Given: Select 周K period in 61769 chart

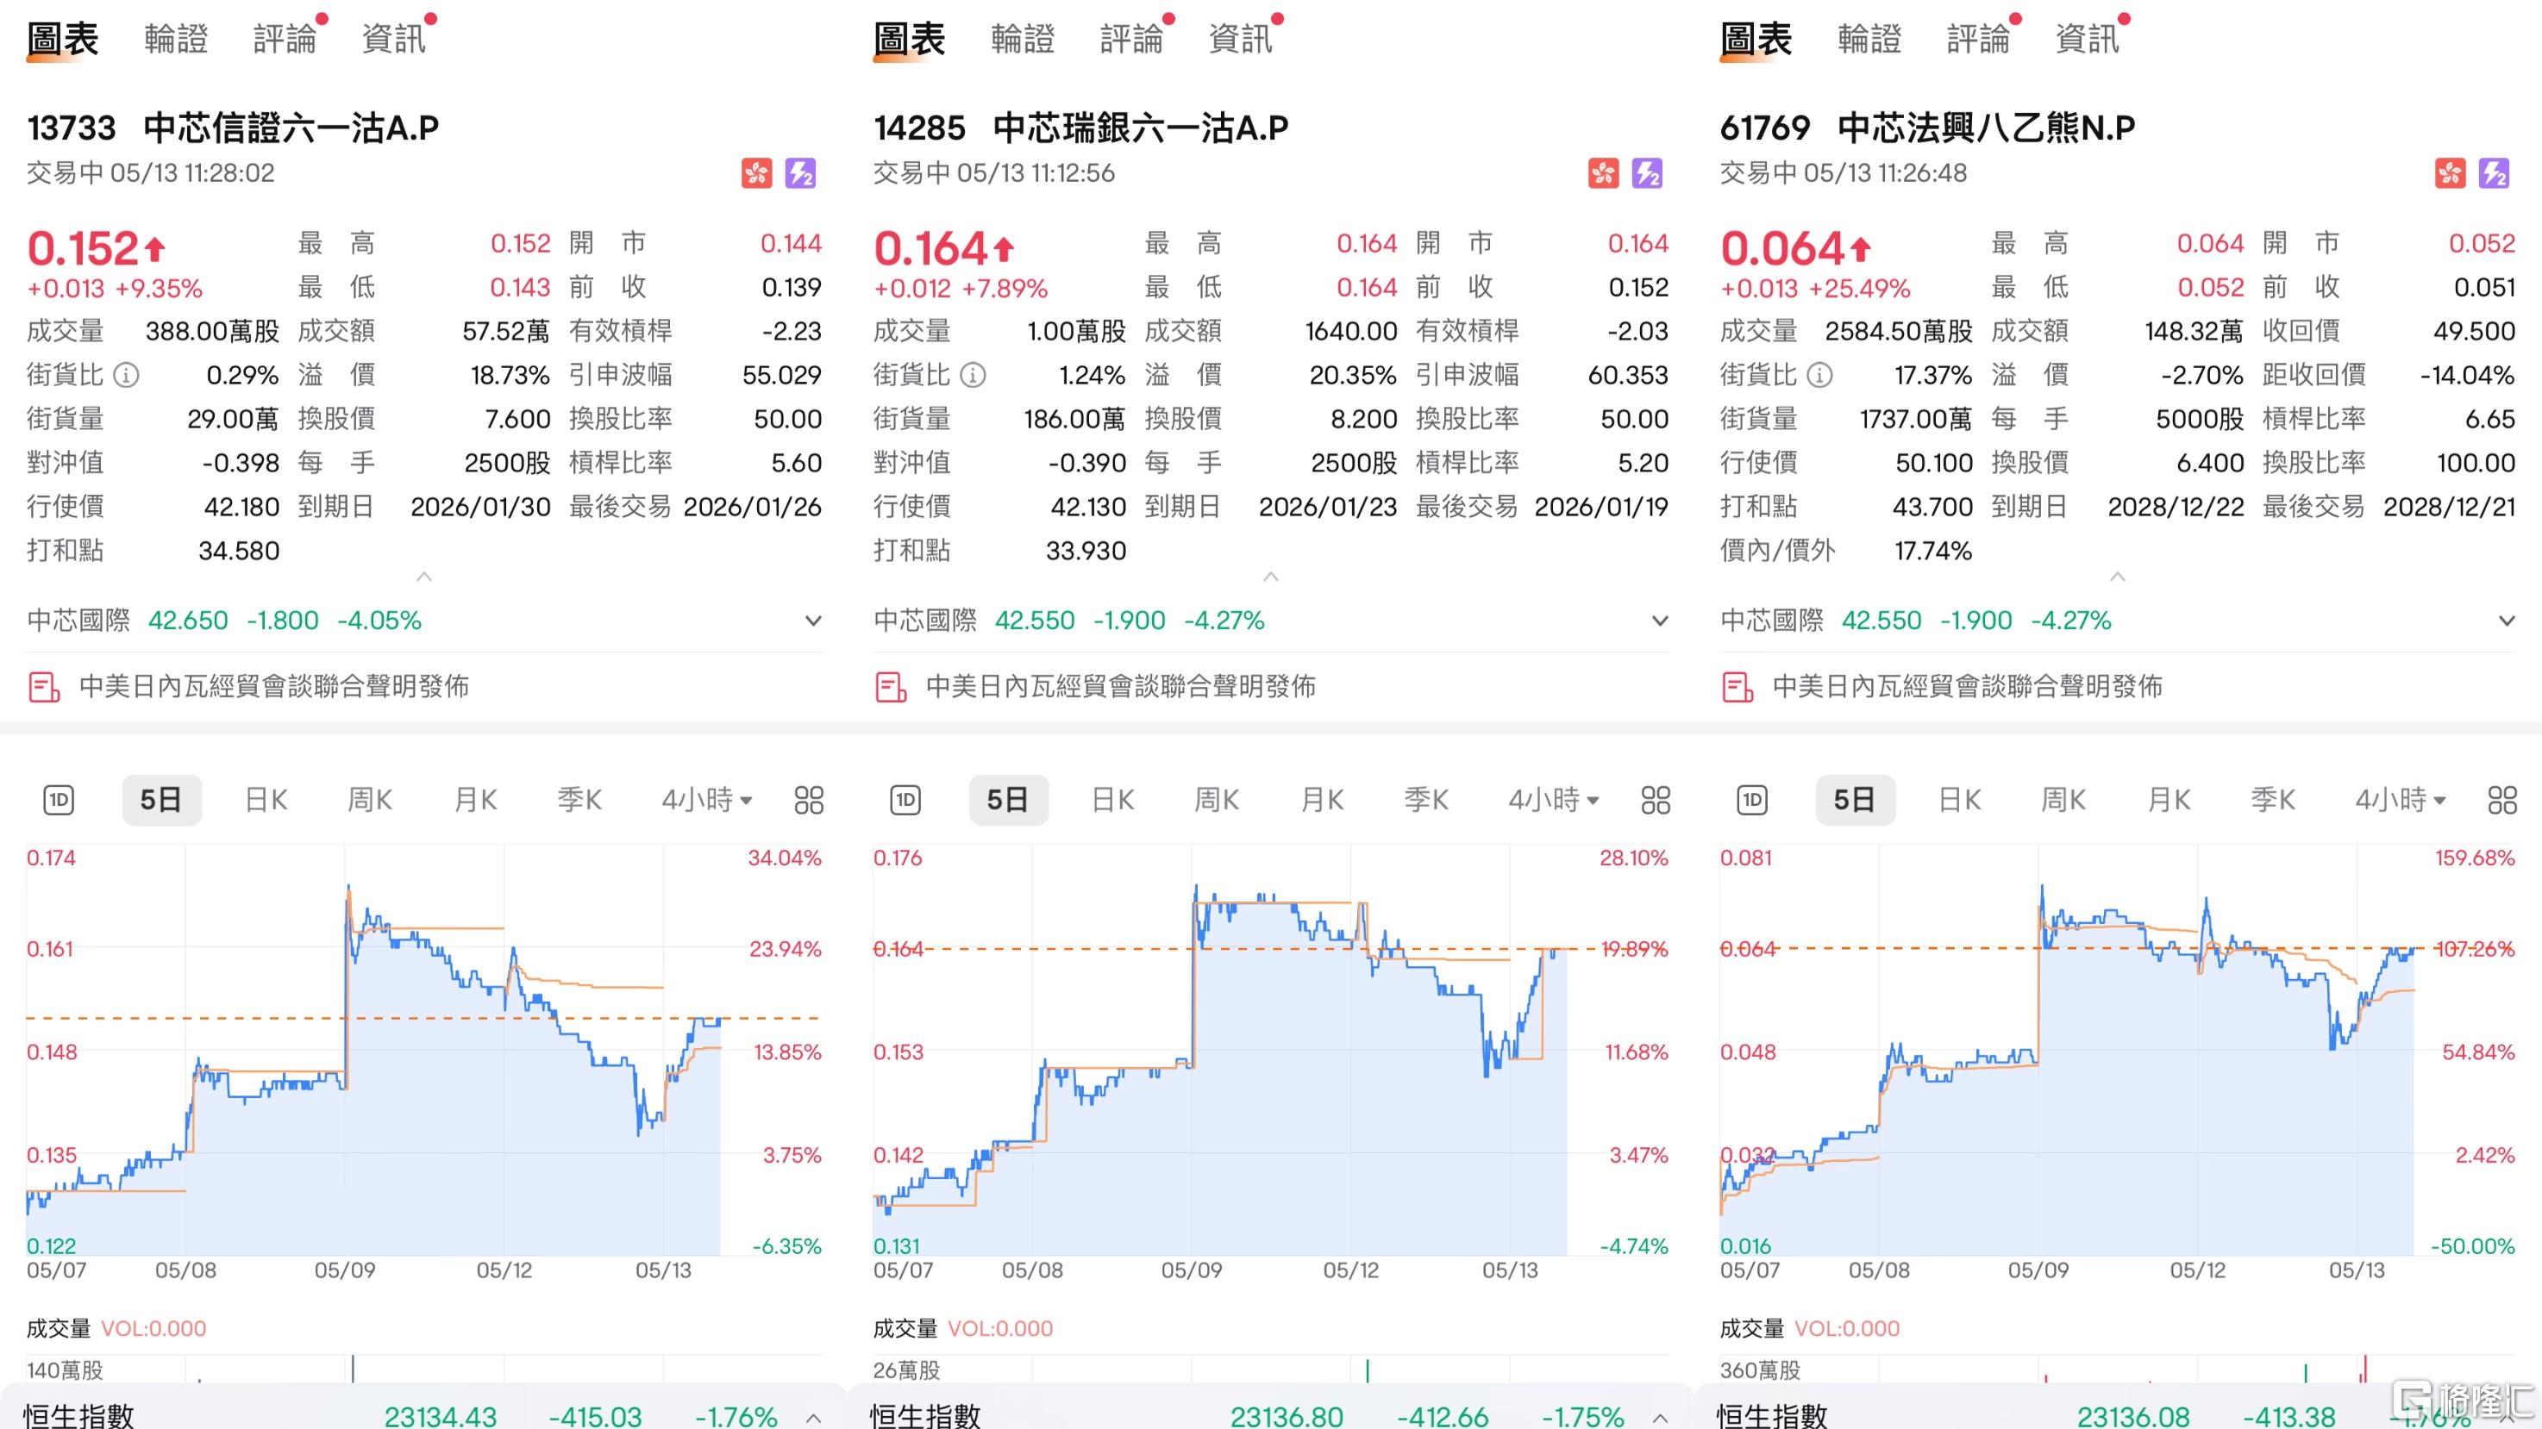Looking at the screenshot, I should [x=2063, y=800].
